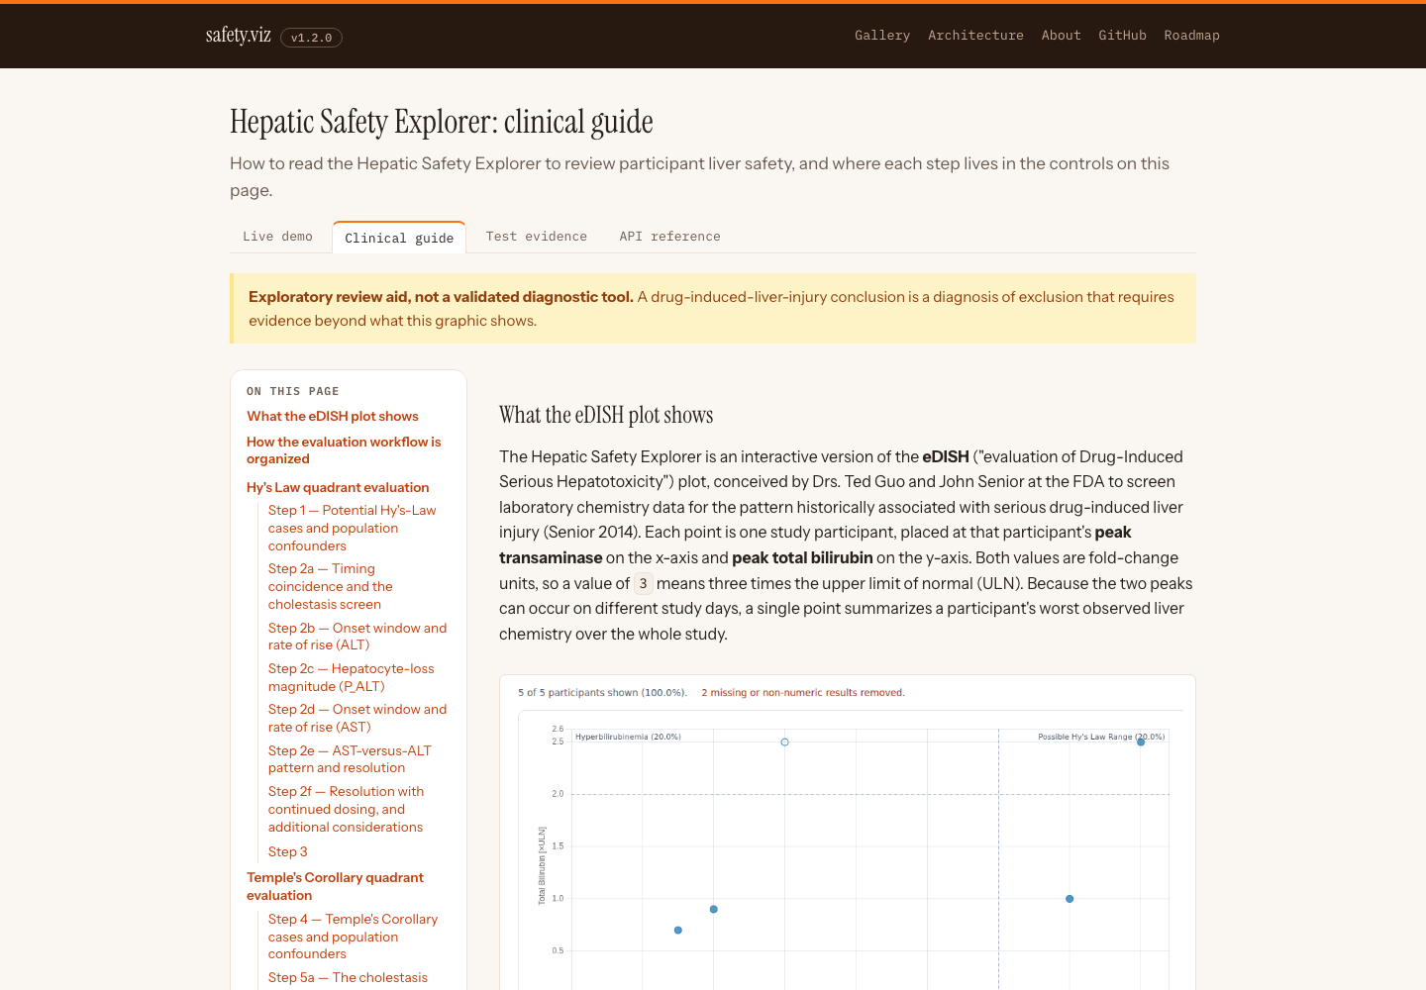1426x990 pixels.
Task: Click the 'ON THIS PAGE' sidebar heading
Action: 293,392
